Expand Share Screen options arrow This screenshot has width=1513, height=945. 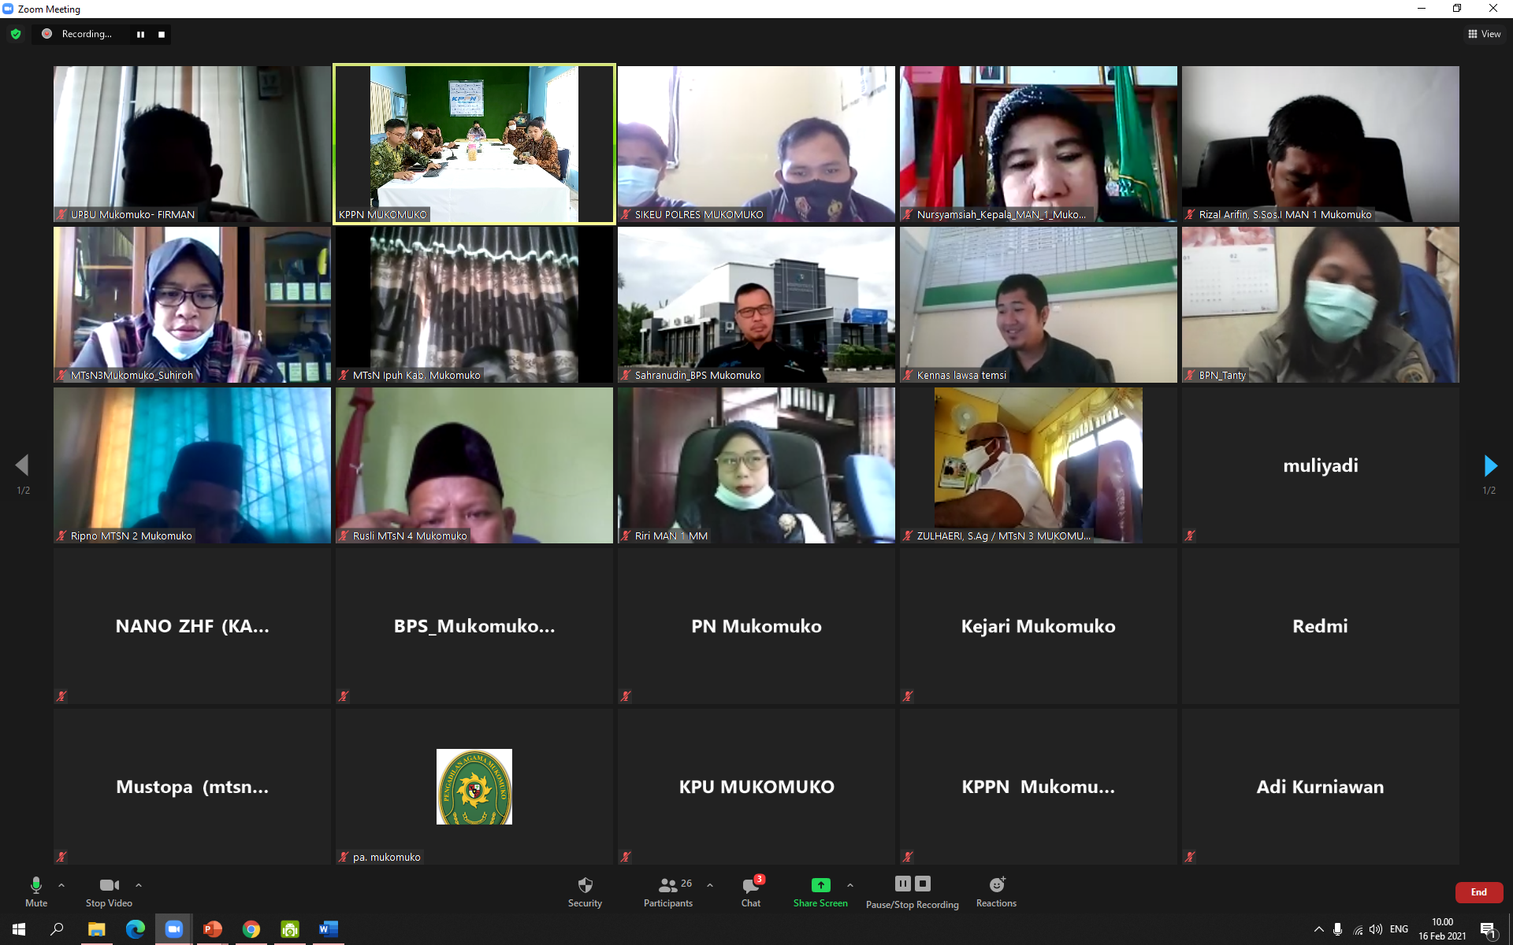click(x=850, y=885)
